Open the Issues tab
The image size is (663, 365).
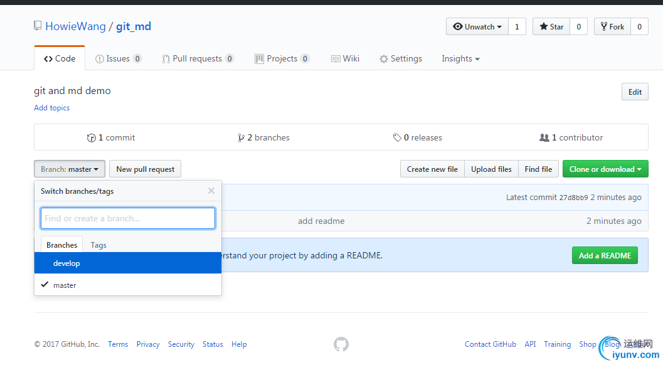[x=118, y=59]
